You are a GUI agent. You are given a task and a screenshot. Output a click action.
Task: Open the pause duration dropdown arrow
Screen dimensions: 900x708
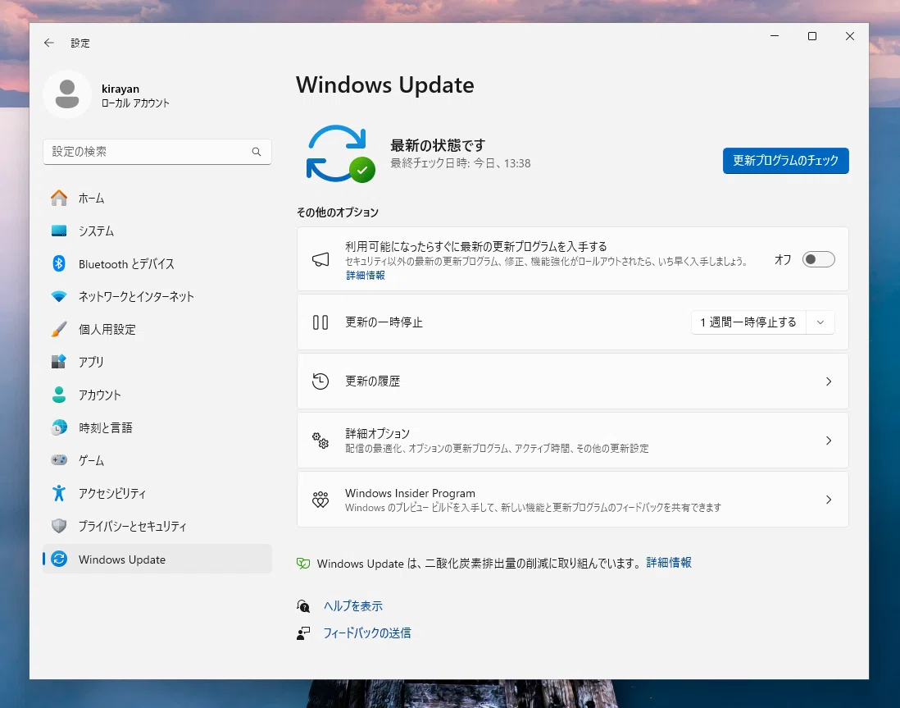(x=820, y=322)
